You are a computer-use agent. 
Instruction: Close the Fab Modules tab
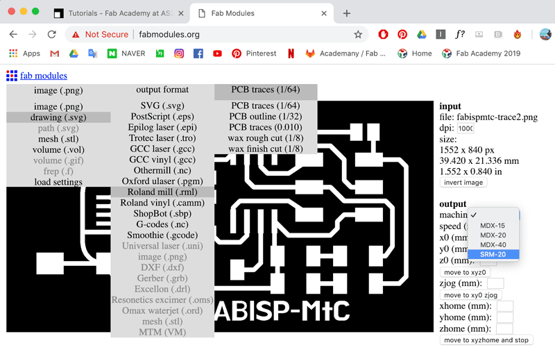pyautogui.click(x=324, y=13)
